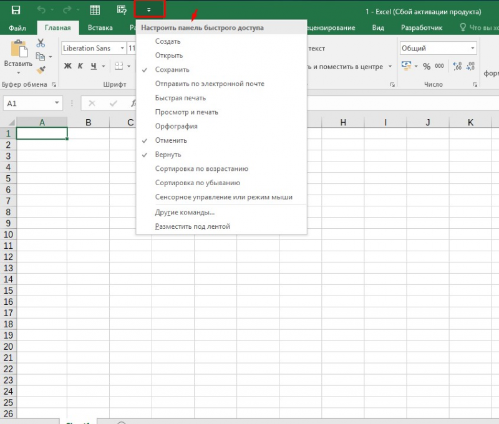Apply percent style format
This screenshot has width=499, height=424.
click(x=427, y=66)
